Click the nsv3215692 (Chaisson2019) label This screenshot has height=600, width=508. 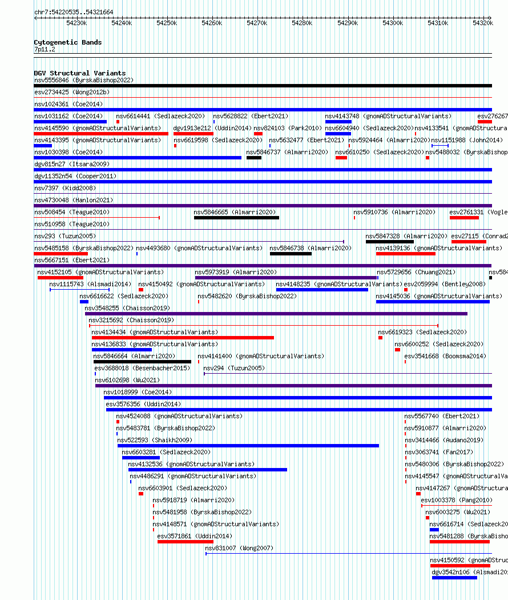[x=131, y=320]
